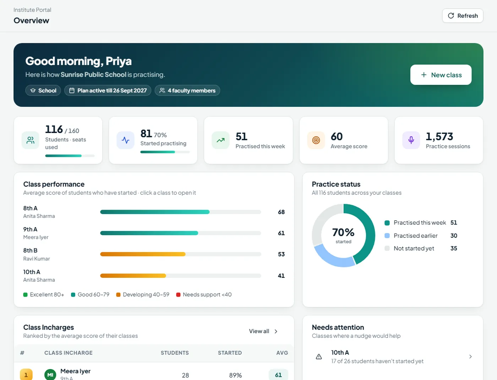Click the Practised earlier legend swatch
This screenshot has height=380, width=497.
point(387,236)
